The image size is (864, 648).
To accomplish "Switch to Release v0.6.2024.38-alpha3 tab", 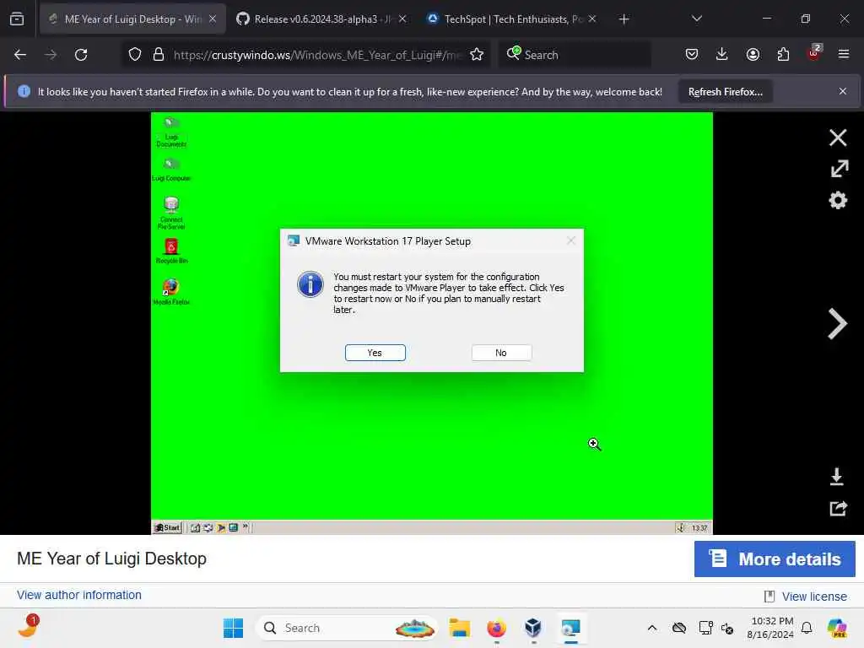I will 322,19.
